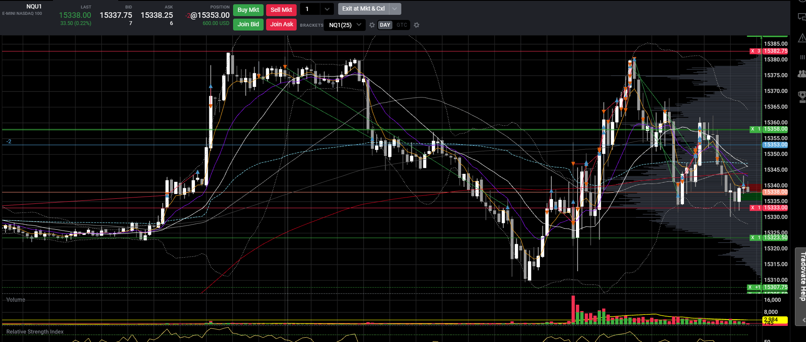Click the bid price 15337.75
The height and width of the screenshot is (342, 806).
(x=116, y=15)
